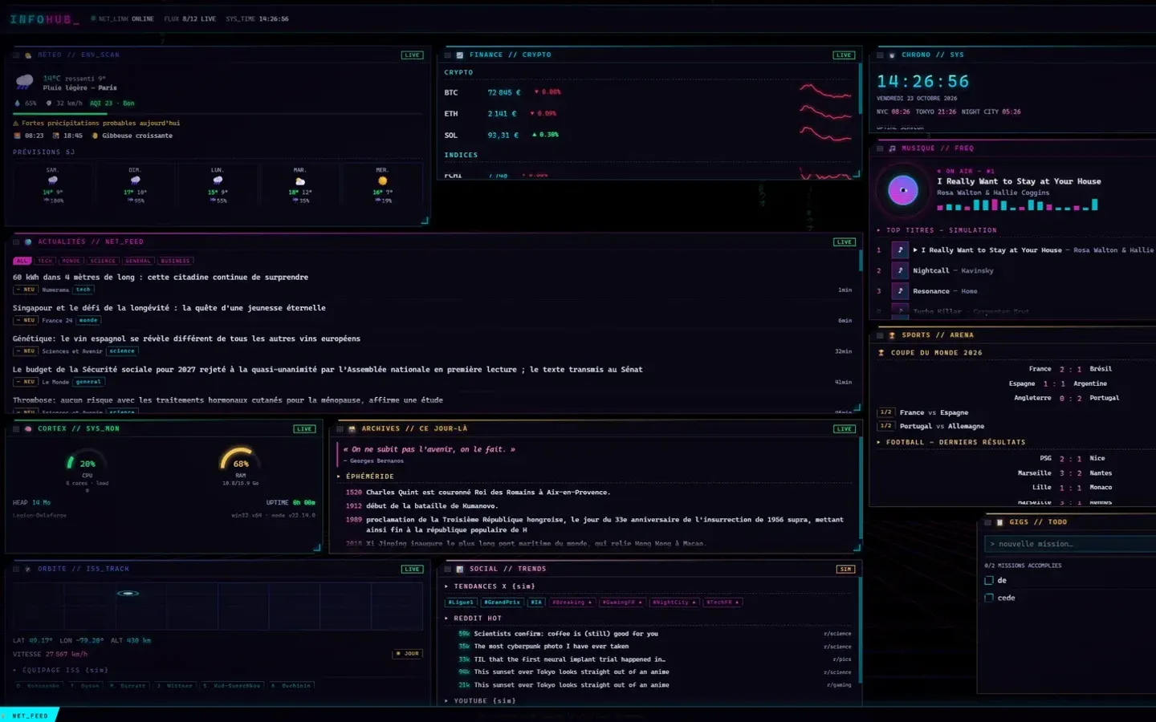Select the BUSINESS news filter tab
Screen dimensions: 1156x722
175,261
